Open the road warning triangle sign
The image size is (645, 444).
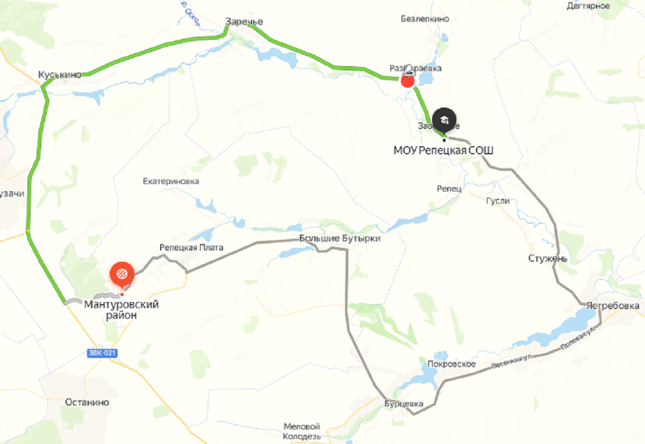tap(410, 69)
